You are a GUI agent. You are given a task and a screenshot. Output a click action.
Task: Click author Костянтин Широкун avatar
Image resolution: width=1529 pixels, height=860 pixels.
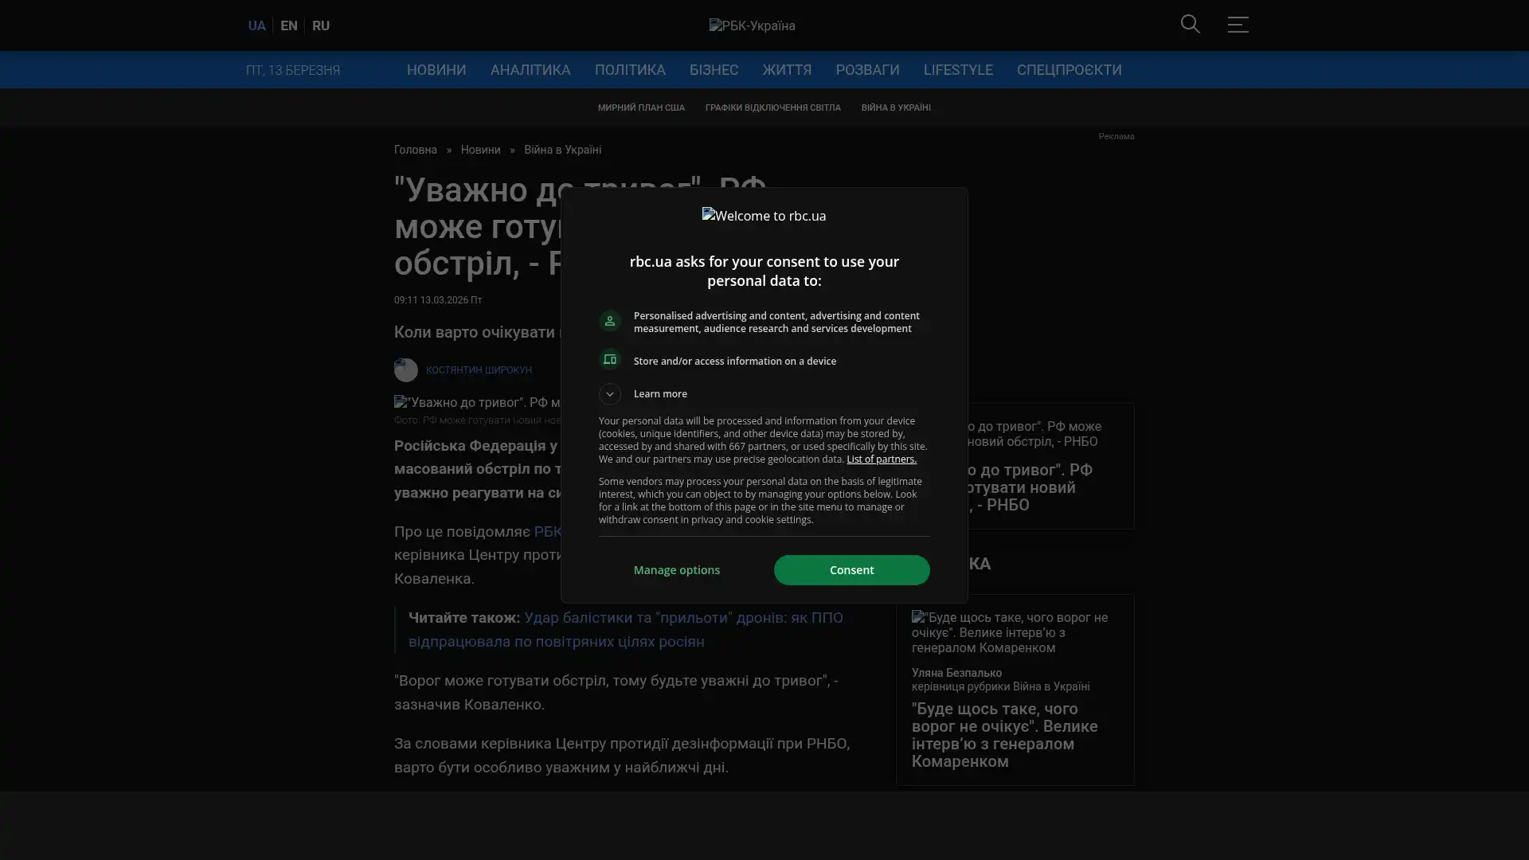[x=406, y=370]
